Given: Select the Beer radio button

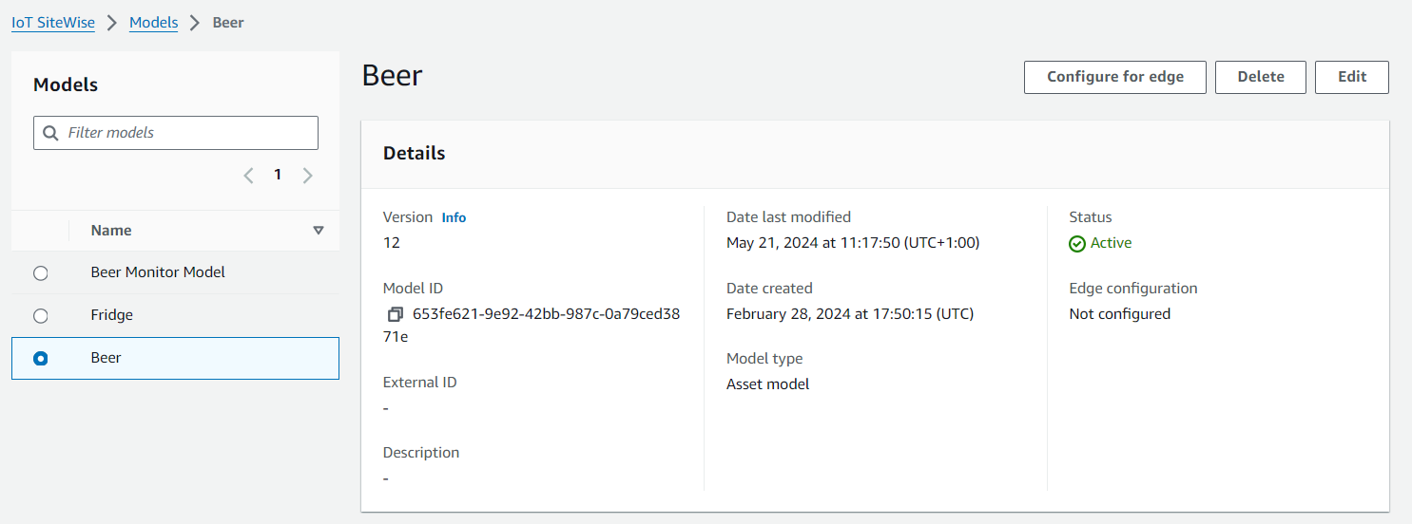Looking at the screenshot, I should [x=40, y=359].
